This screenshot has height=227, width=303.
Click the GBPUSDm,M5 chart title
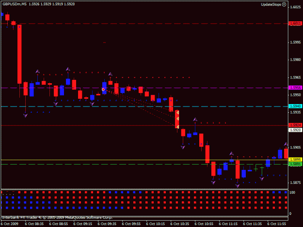click(x=15, y=4)
